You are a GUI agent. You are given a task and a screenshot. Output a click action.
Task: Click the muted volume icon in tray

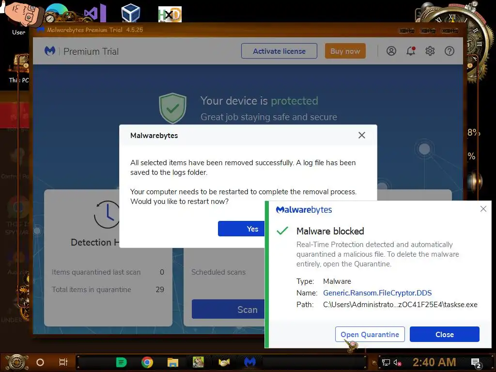pyautogui.click(x=398, y=362)
